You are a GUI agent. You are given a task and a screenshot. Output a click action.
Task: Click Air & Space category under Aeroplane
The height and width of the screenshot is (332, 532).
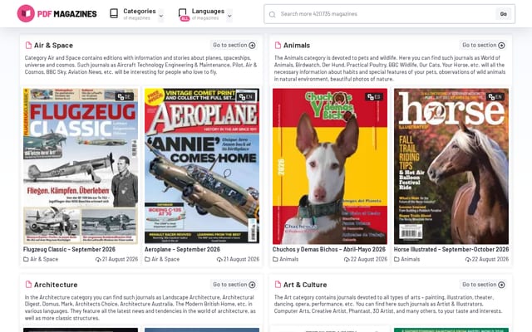(x=165, y=259)
